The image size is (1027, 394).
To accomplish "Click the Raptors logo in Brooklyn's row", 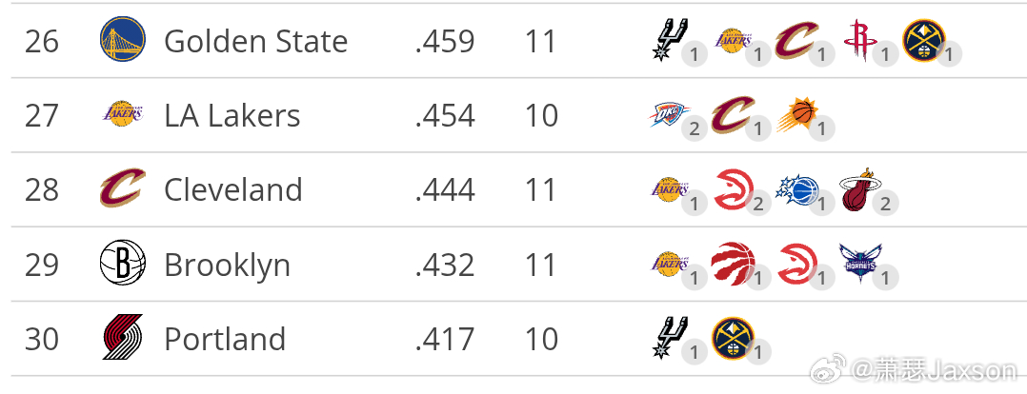I will click(732, 264).
